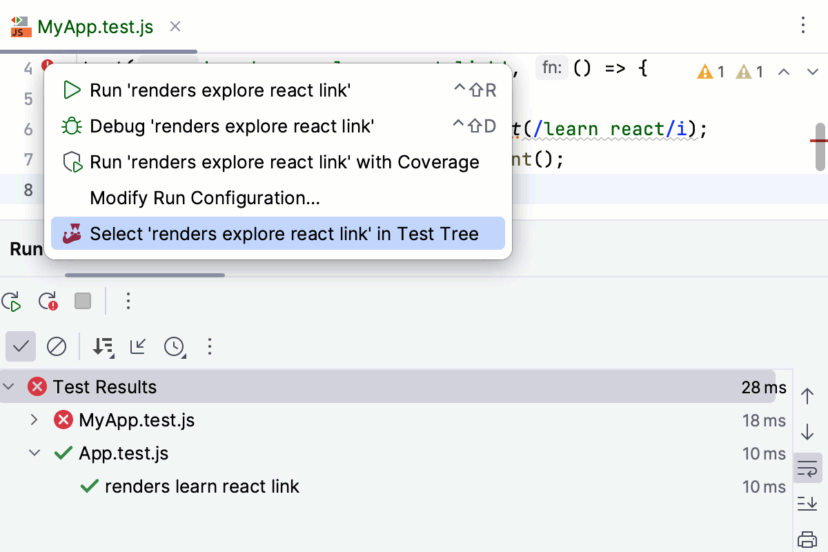The height and width of the screenshot is (552, 828).
Task: Expand the MyApp.test.js test node
Action: 33,420
